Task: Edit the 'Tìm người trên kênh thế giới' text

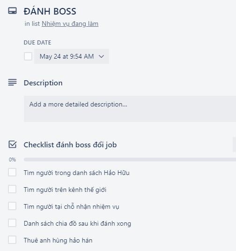Action: coord(65,190)
